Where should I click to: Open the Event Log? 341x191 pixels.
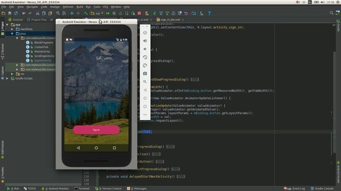pos(295,189)
